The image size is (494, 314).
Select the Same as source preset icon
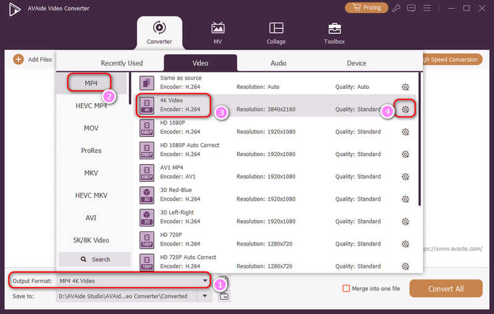(147, 83)
